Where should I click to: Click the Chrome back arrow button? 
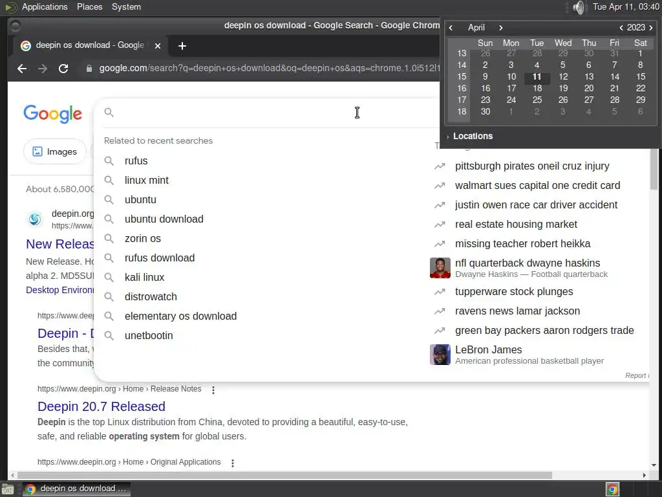point(22,69)
